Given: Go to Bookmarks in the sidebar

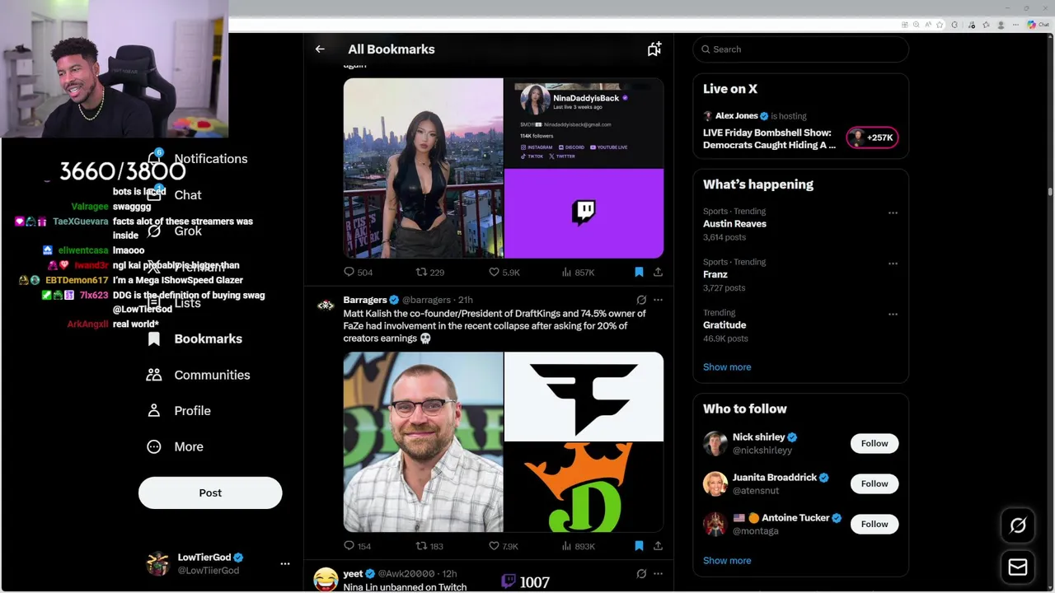Looking at the screenshot, I should [x=195, y=339].
